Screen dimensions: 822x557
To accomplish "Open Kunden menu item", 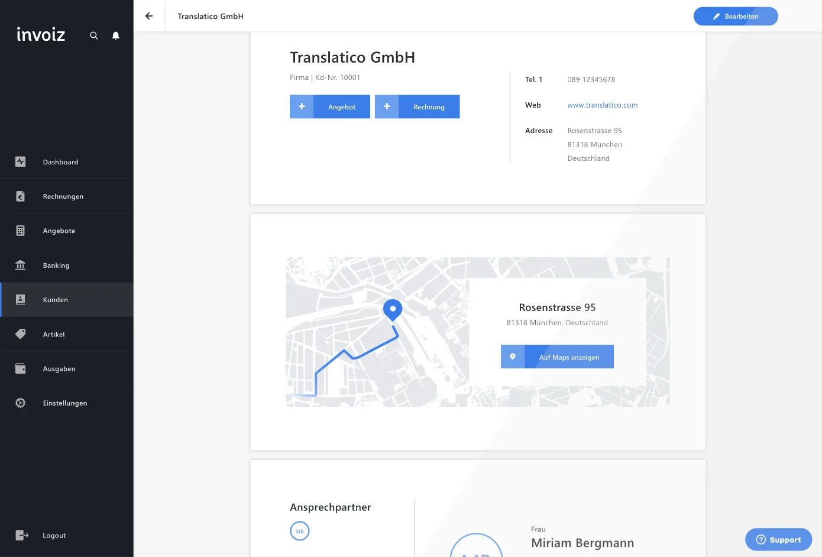I will pyautogui.click(x=67, y=300).
